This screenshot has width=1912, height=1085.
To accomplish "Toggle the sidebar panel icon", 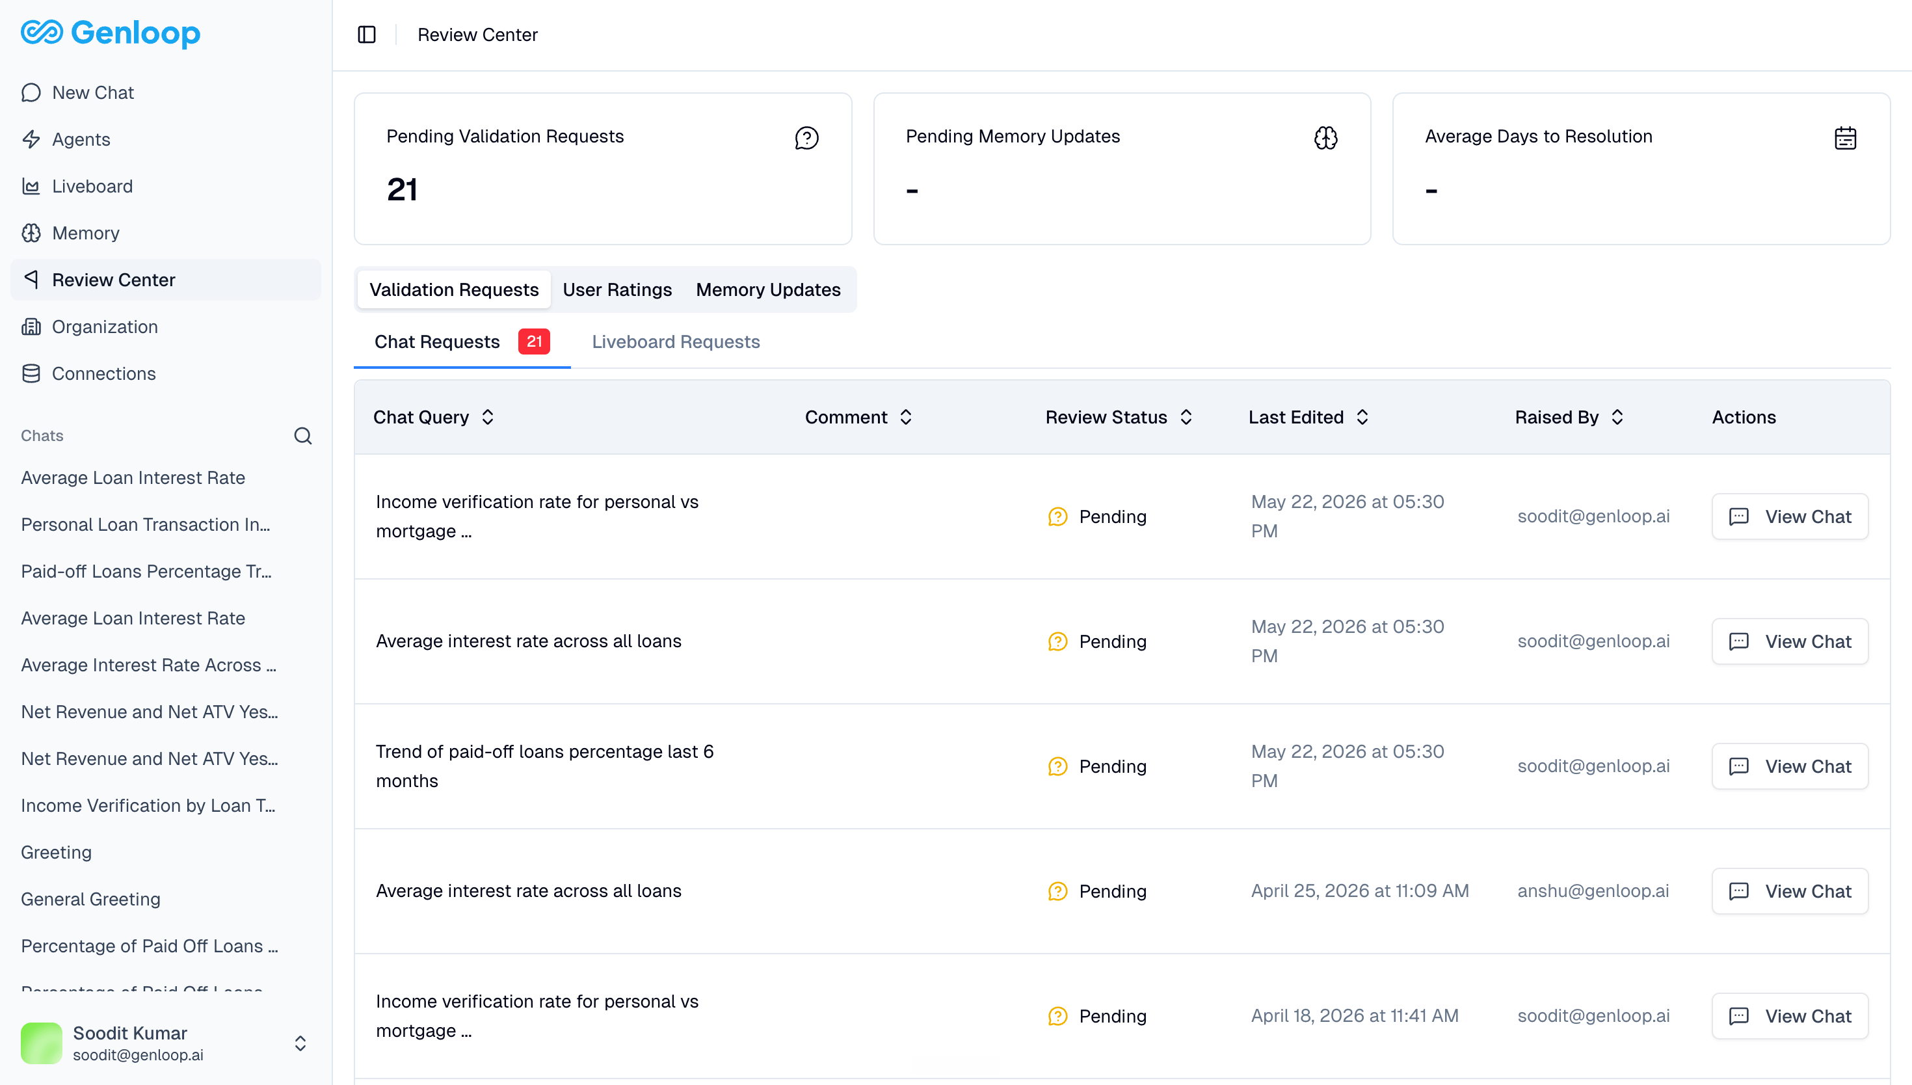I will click(366, 34).
